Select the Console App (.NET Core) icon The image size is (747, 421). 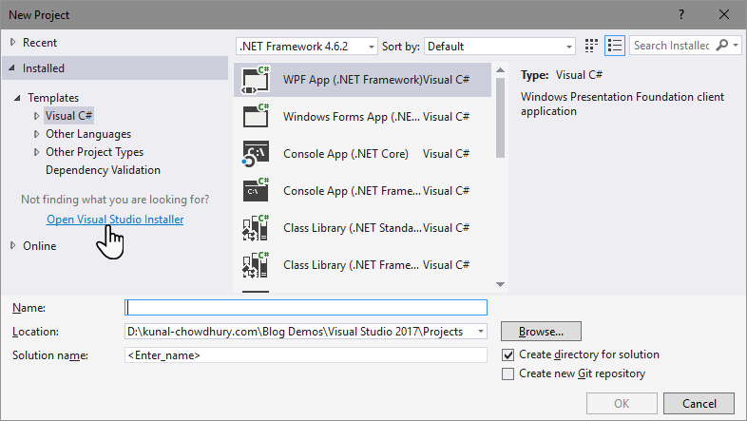(256, 154)
